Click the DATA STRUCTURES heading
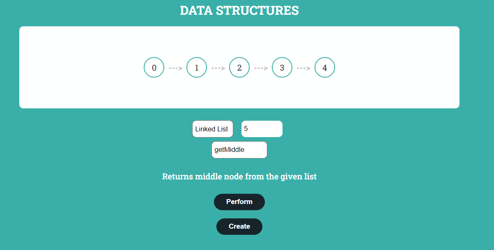Image resolution: width=494 pixels, height=250 pixels. tap(239, 10)
